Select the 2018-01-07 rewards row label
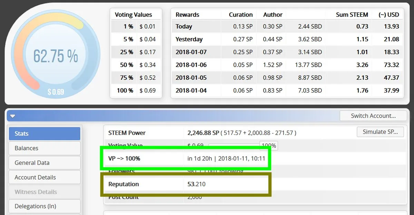 pos(191,52)
